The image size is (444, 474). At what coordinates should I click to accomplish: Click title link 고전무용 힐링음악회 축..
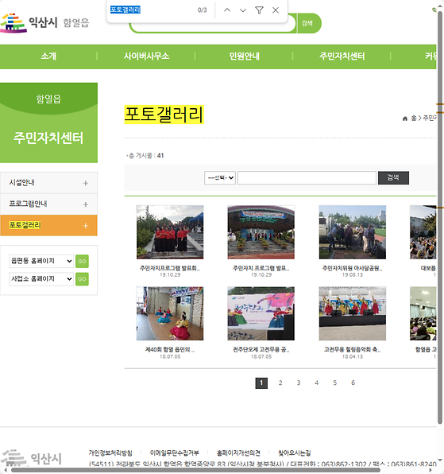point(352,350)
